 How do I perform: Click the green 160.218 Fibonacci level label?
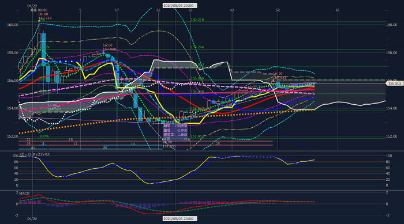point(197,20)
